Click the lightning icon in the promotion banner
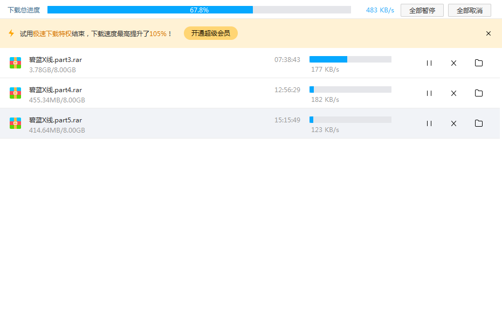 [x=11, y=33]
